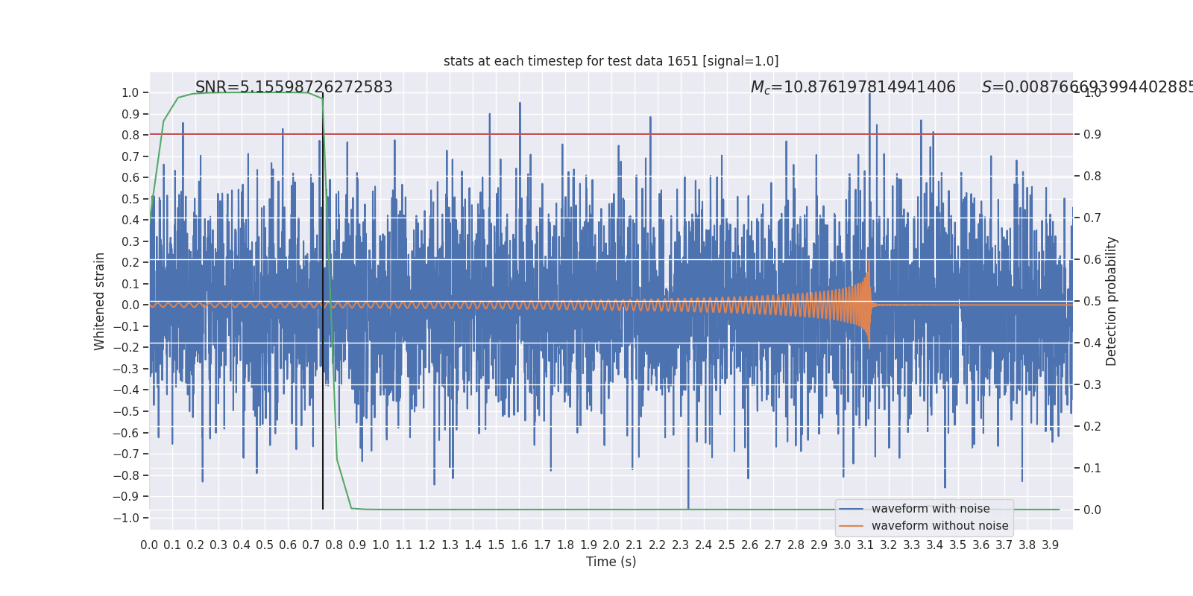Click the 0.8 tick on the whitened strain axis
The height and width of the screenshot is (596, 1193).
point(130,135)
